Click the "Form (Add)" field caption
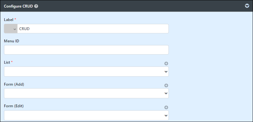Viewport: 253px width, 122px height. click(x=14, y=84)
